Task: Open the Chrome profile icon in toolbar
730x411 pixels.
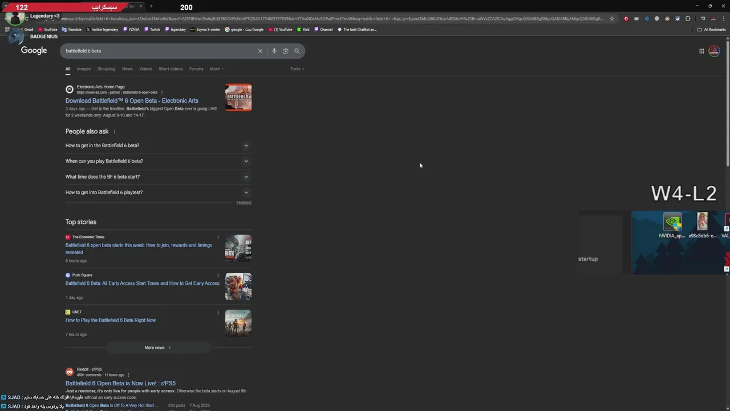Action: point(713,18)
